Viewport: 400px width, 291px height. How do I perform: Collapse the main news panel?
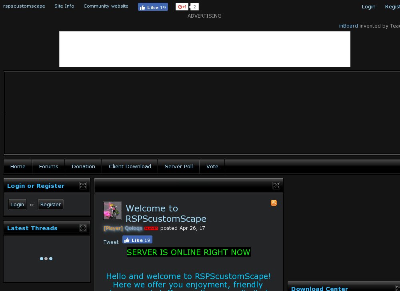coord(276,185)
